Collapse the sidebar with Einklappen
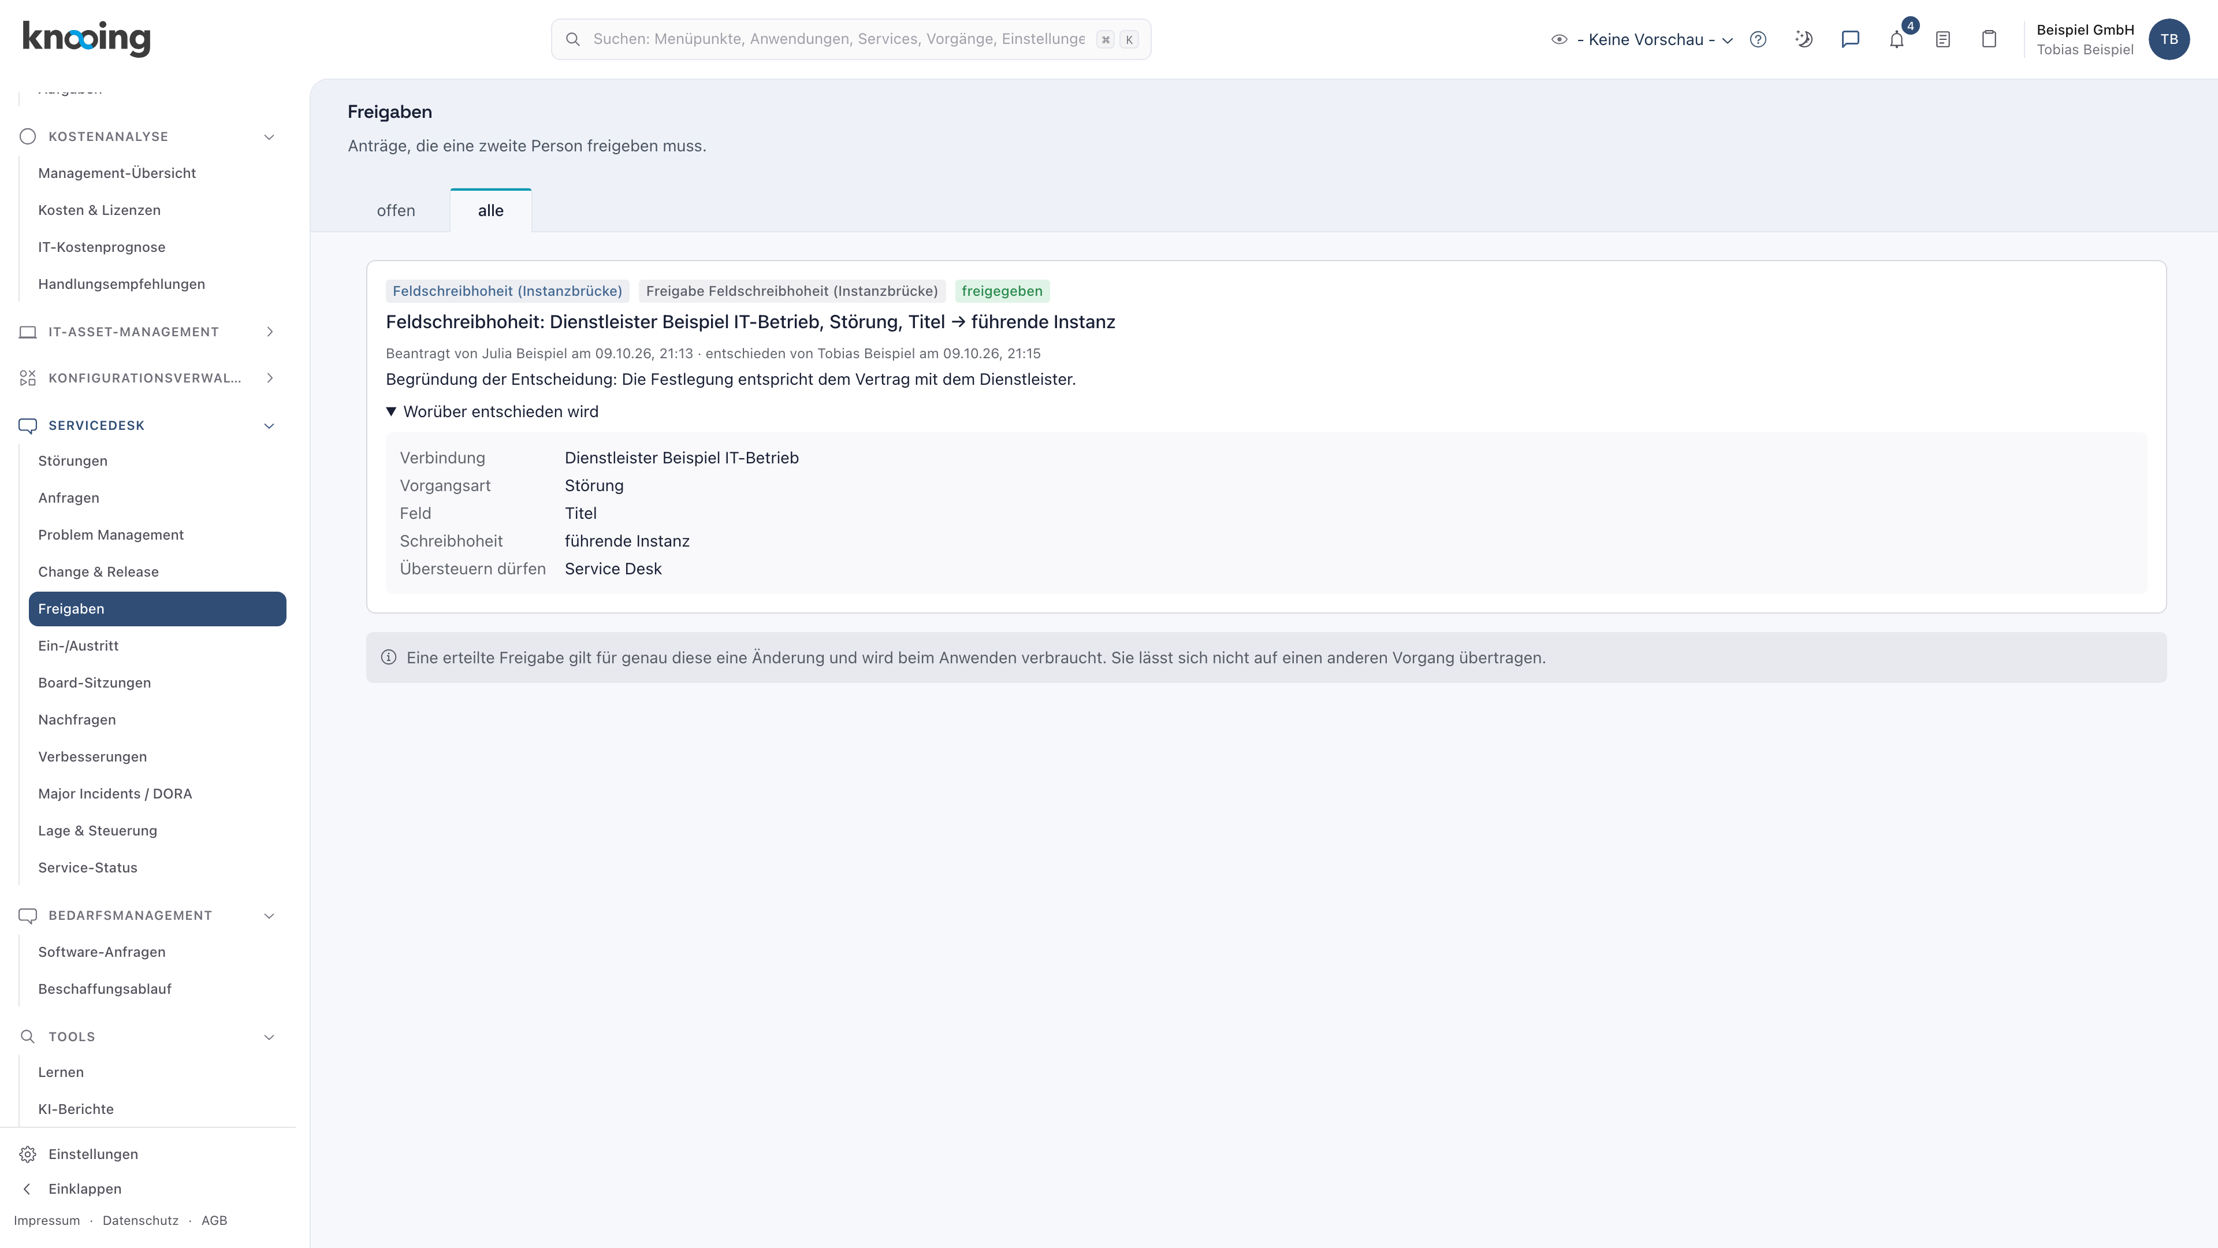2218x1248 pixels. (x=84, y=1188)
